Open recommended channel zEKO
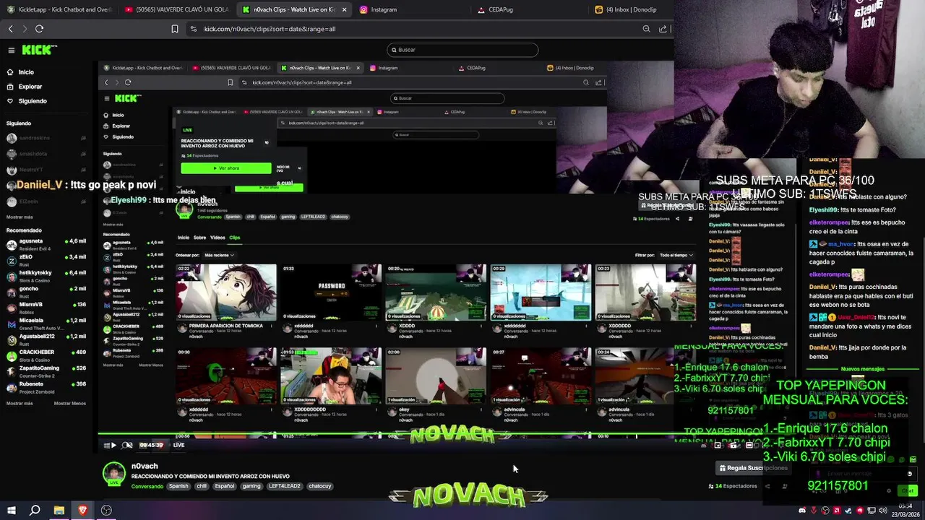Image resolution: width=925 pixels, height=520 pixels. tap(46, 260)
